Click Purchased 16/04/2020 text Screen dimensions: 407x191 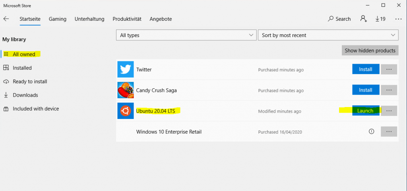coord(280,132)
